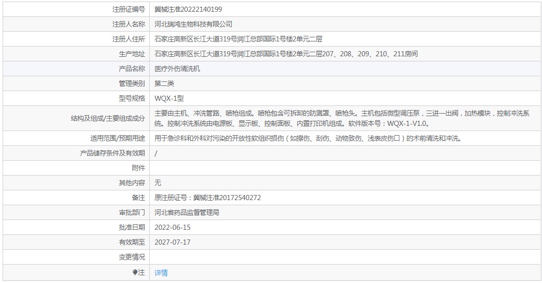542x283 pixels.
Task: Click the small bullet icon beside 注
Action: 135,273
